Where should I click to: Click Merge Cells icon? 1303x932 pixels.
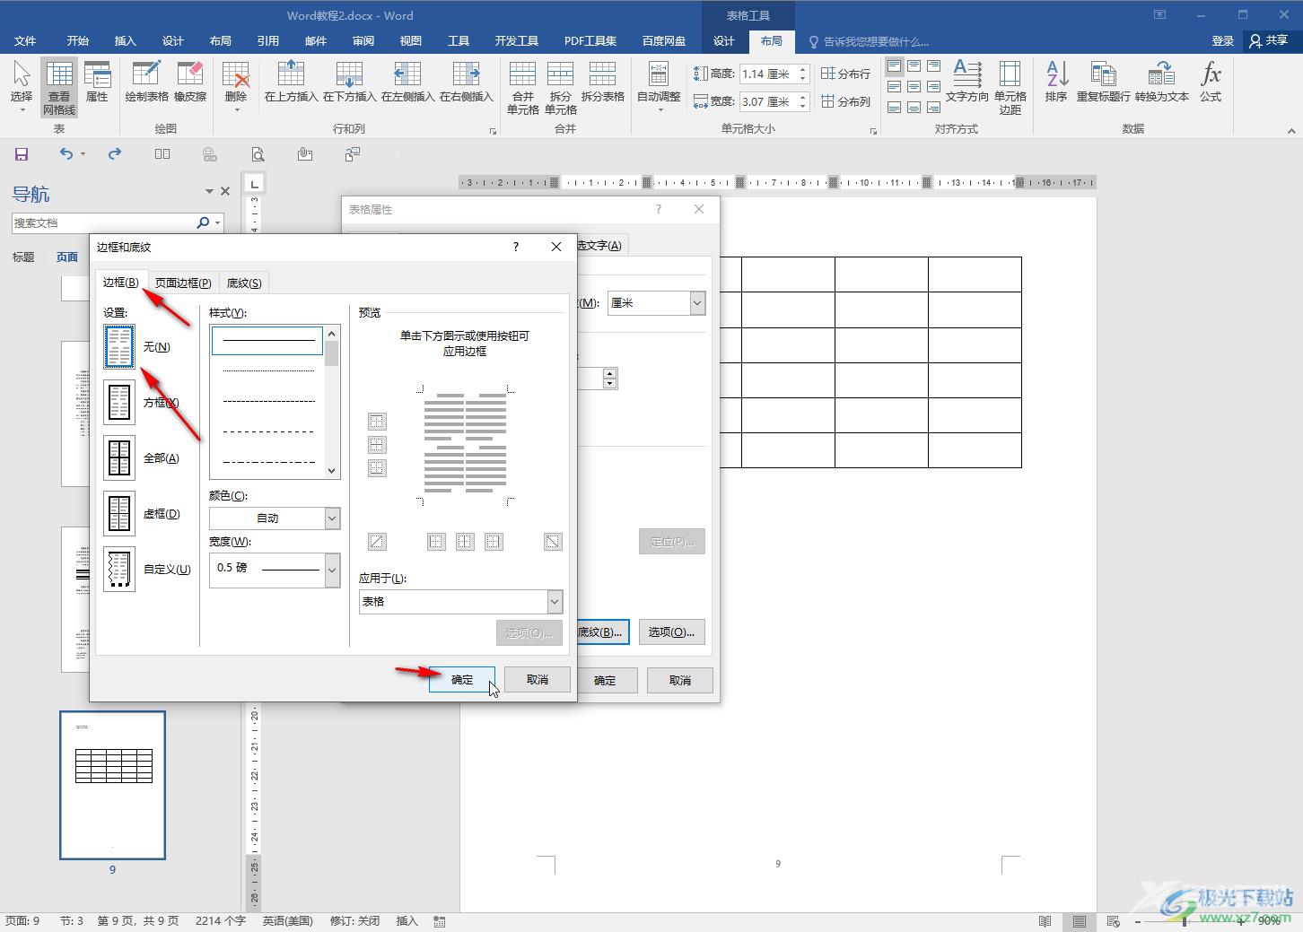point(522,87)
